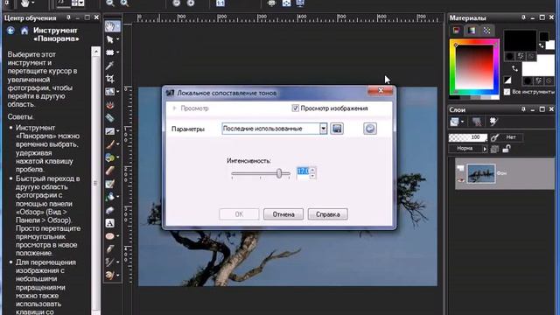Click the layer link brush icon
Image resolution: width=560 pixels, height=315 pixels.
pos(494,137)
